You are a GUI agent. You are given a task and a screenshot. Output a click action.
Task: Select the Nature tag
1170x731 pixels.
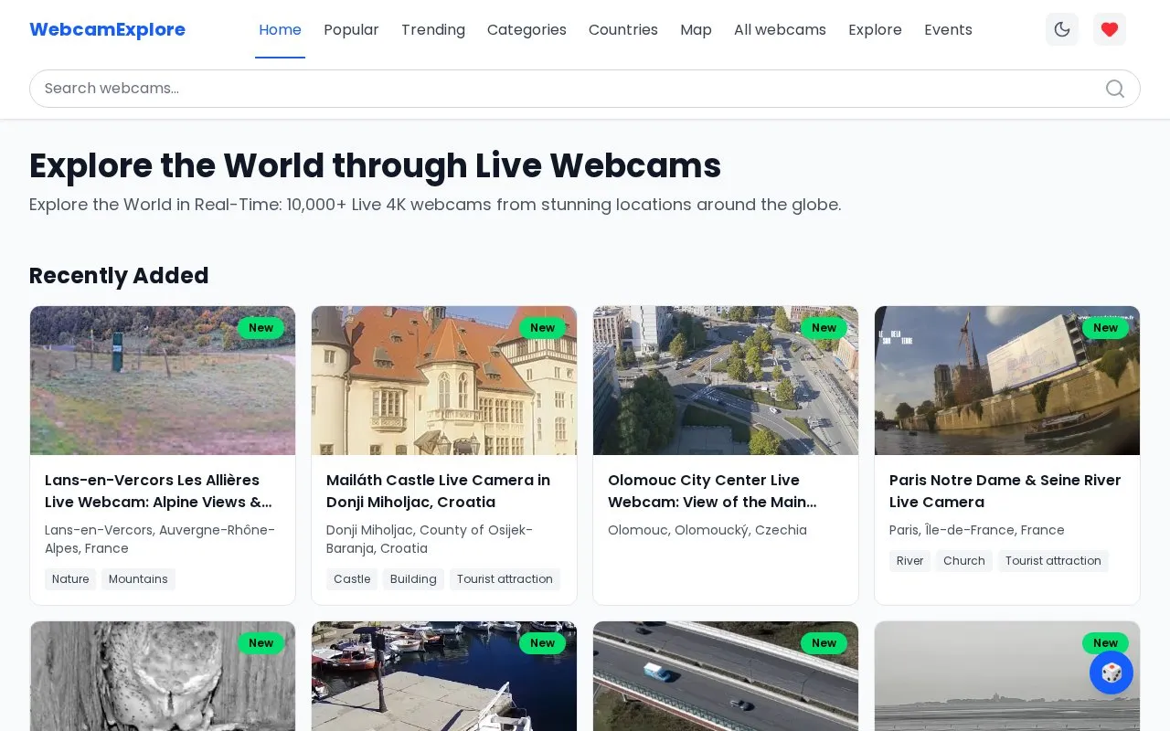click(70, 579)
